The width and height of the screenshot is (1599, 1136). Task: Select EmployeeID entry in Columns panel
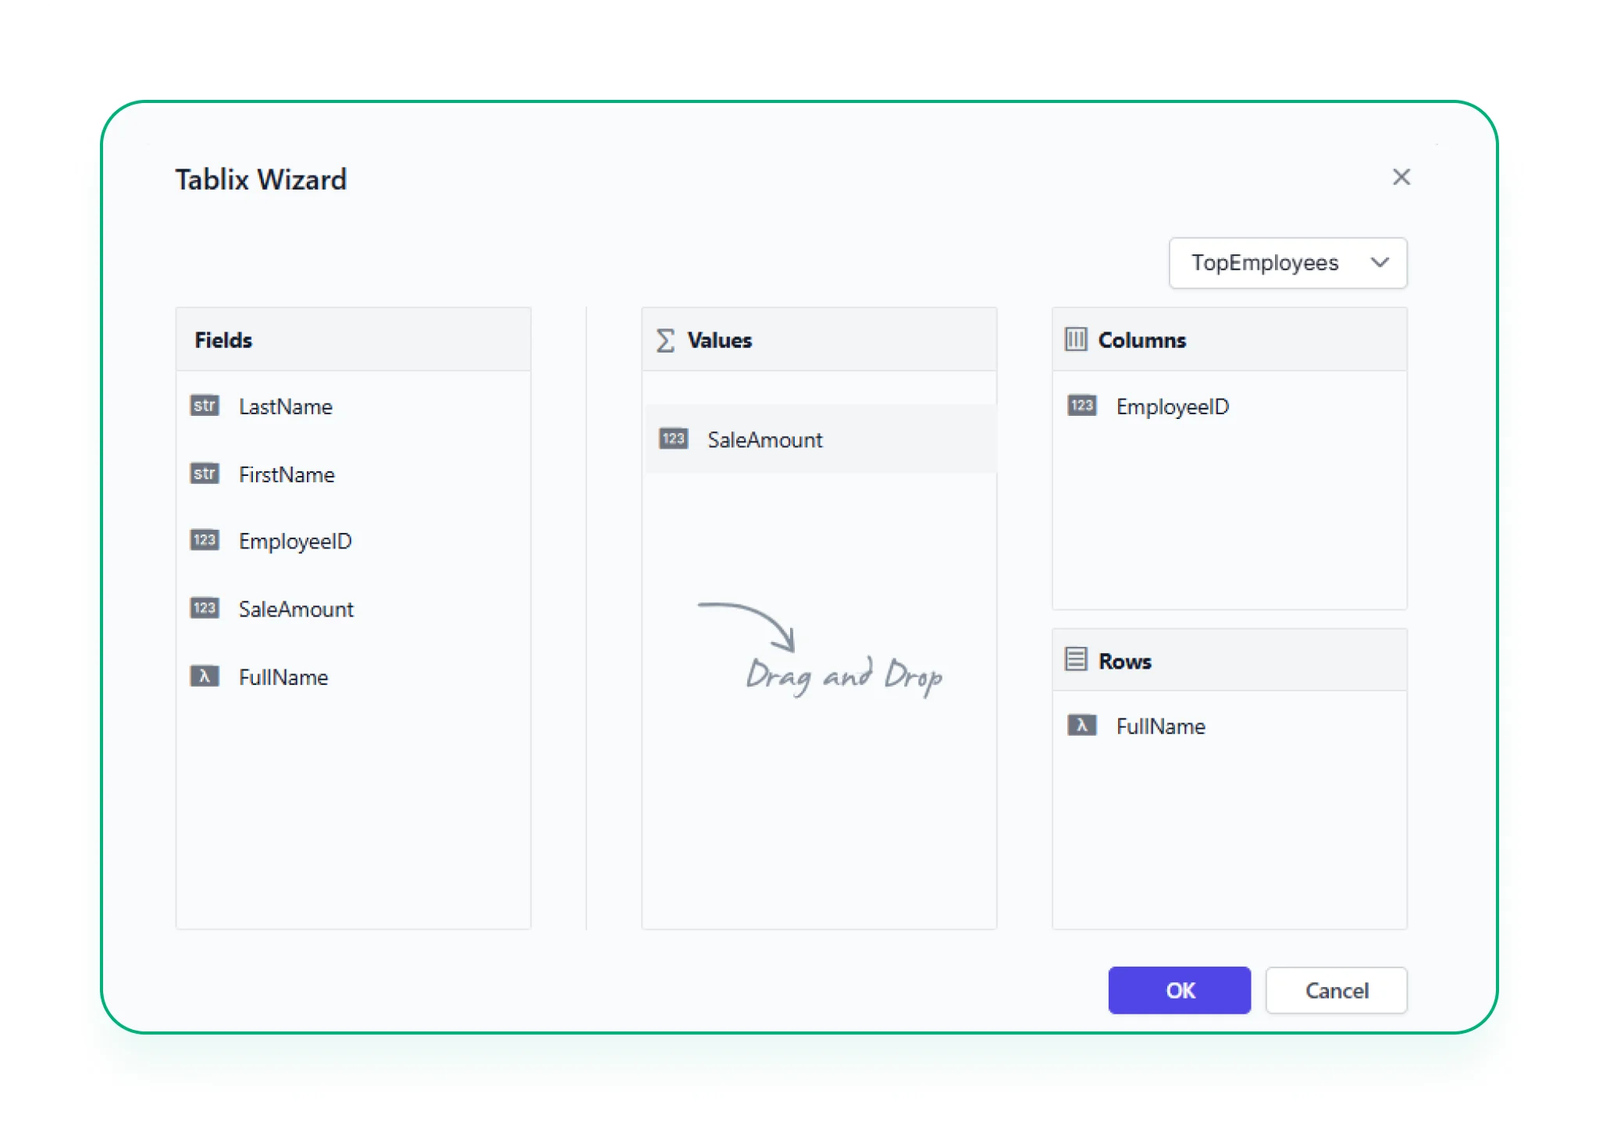[1172, 406]
